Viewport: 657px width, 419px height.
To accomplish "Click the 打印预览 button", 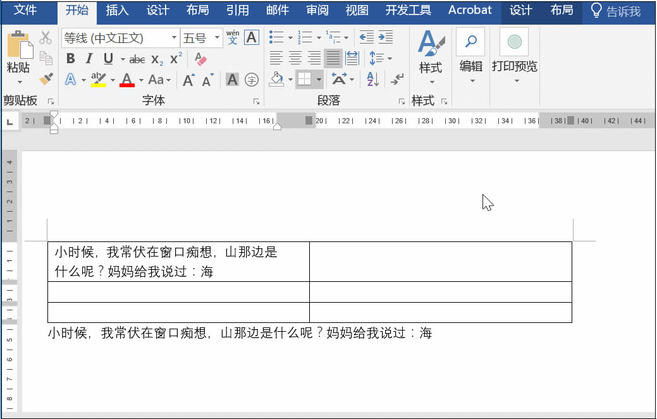I will (x=514, y=54).
